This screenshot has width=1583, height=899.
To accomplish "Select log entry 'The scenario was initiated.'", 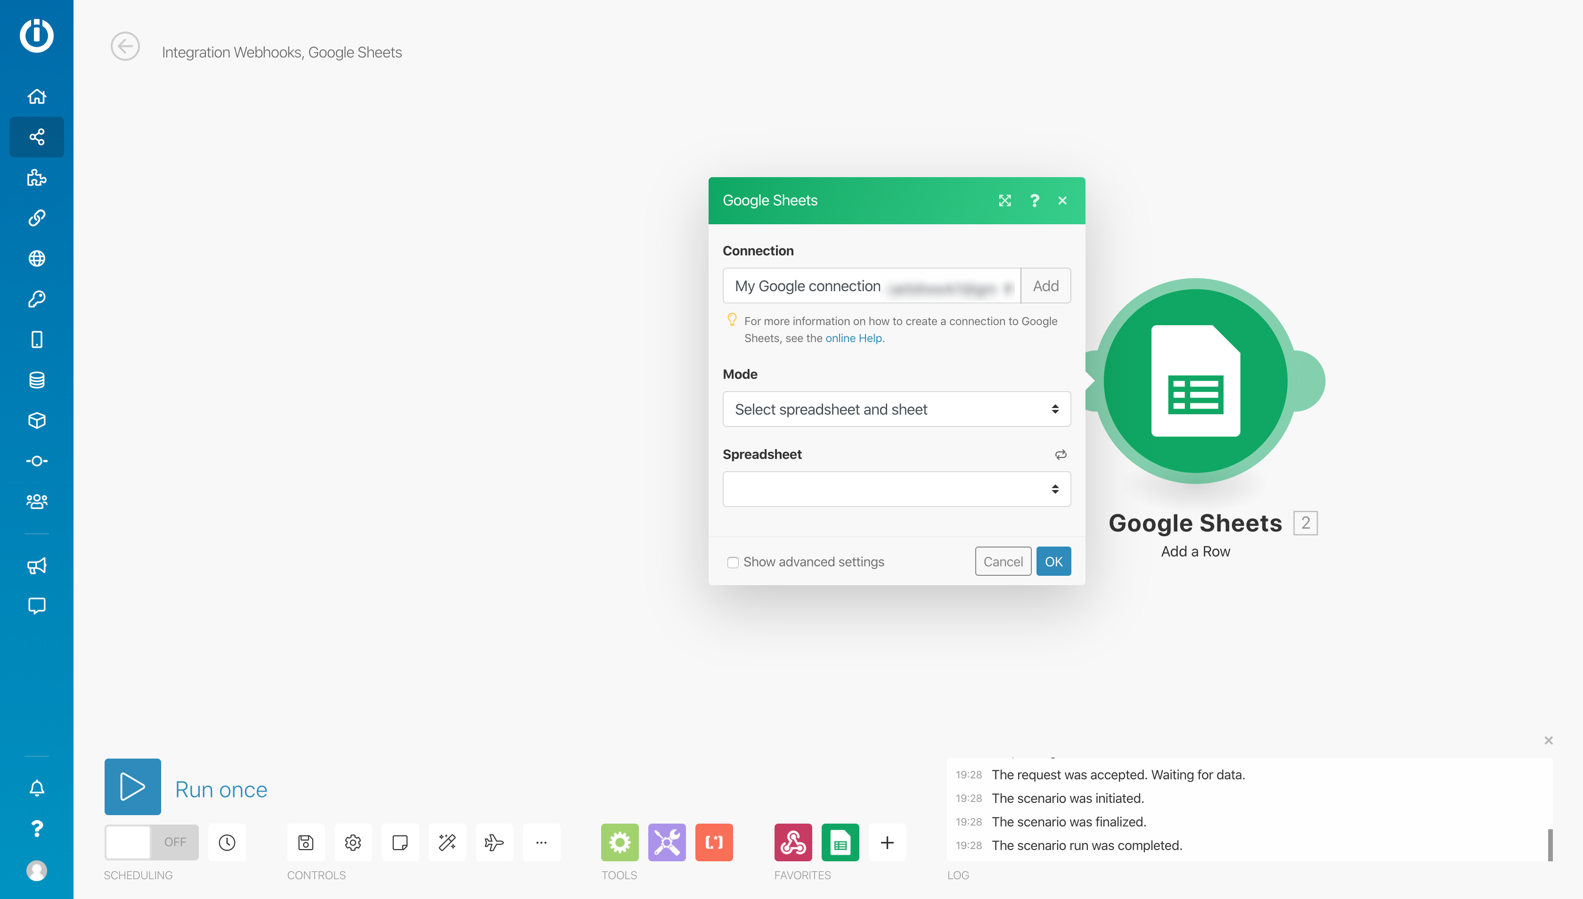I will pyautogui.click(x=1068, y=798).
